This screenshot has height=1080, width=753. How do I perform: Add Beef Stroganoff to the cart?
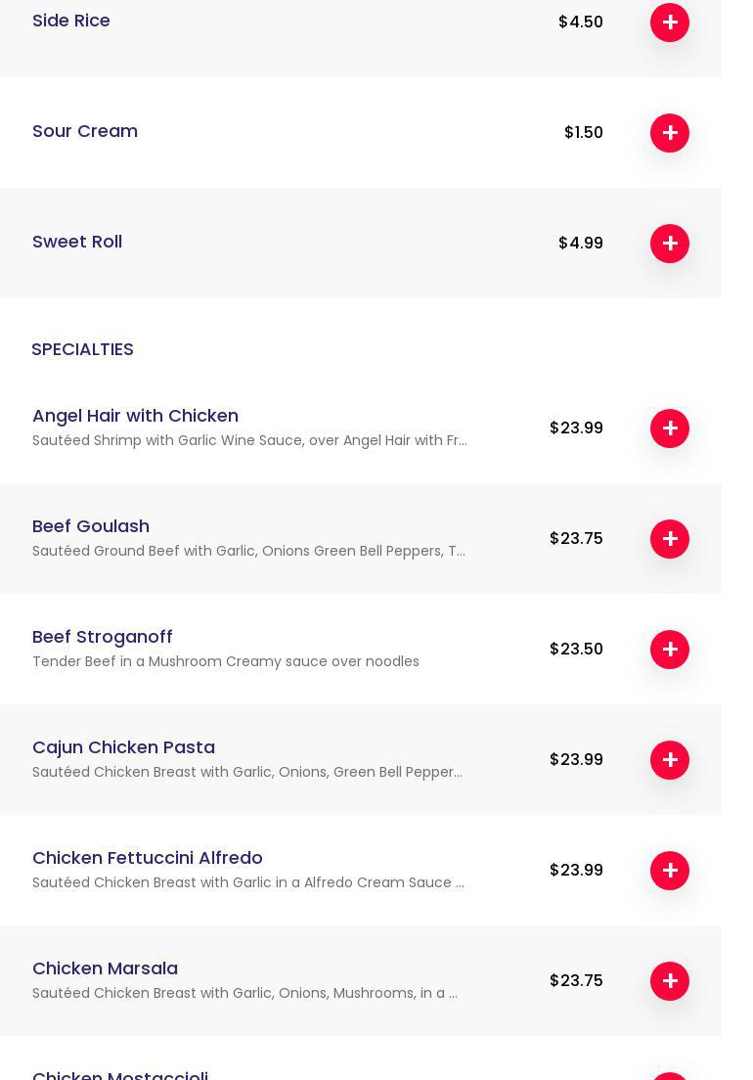[670, 650]
